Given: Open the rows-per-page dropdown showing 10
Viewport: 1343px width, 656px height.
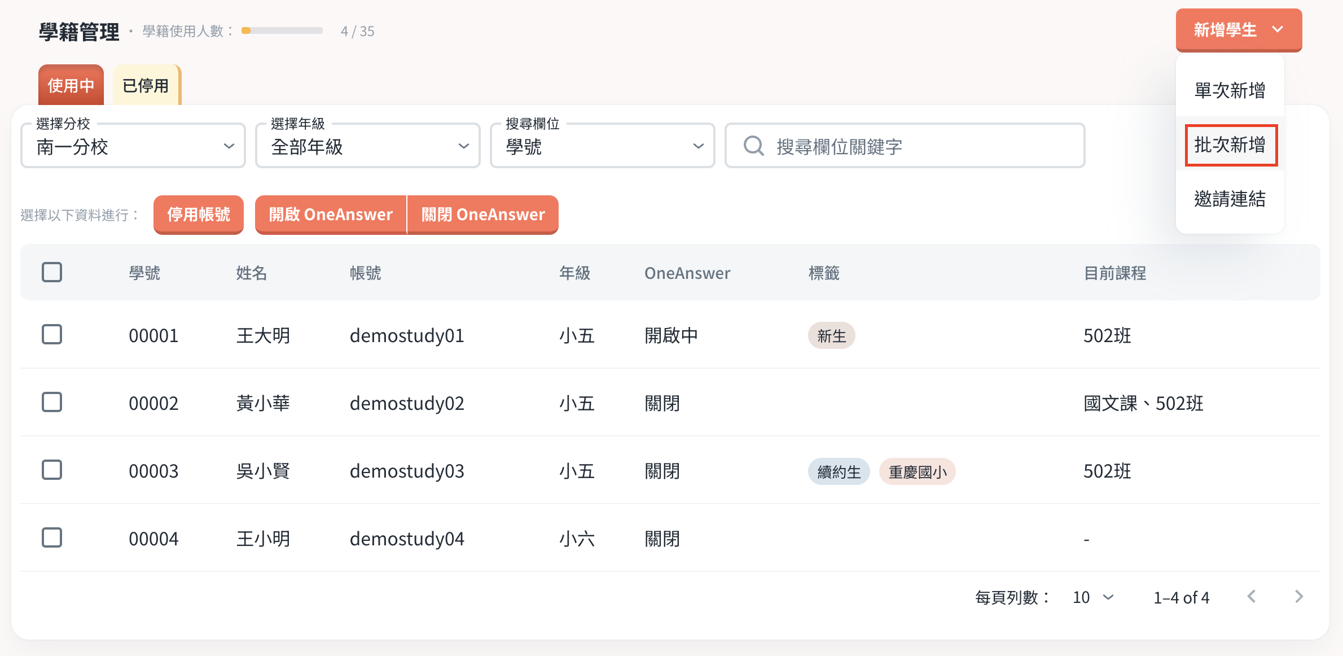Looking at the screenshot, I should [1093, 597].
